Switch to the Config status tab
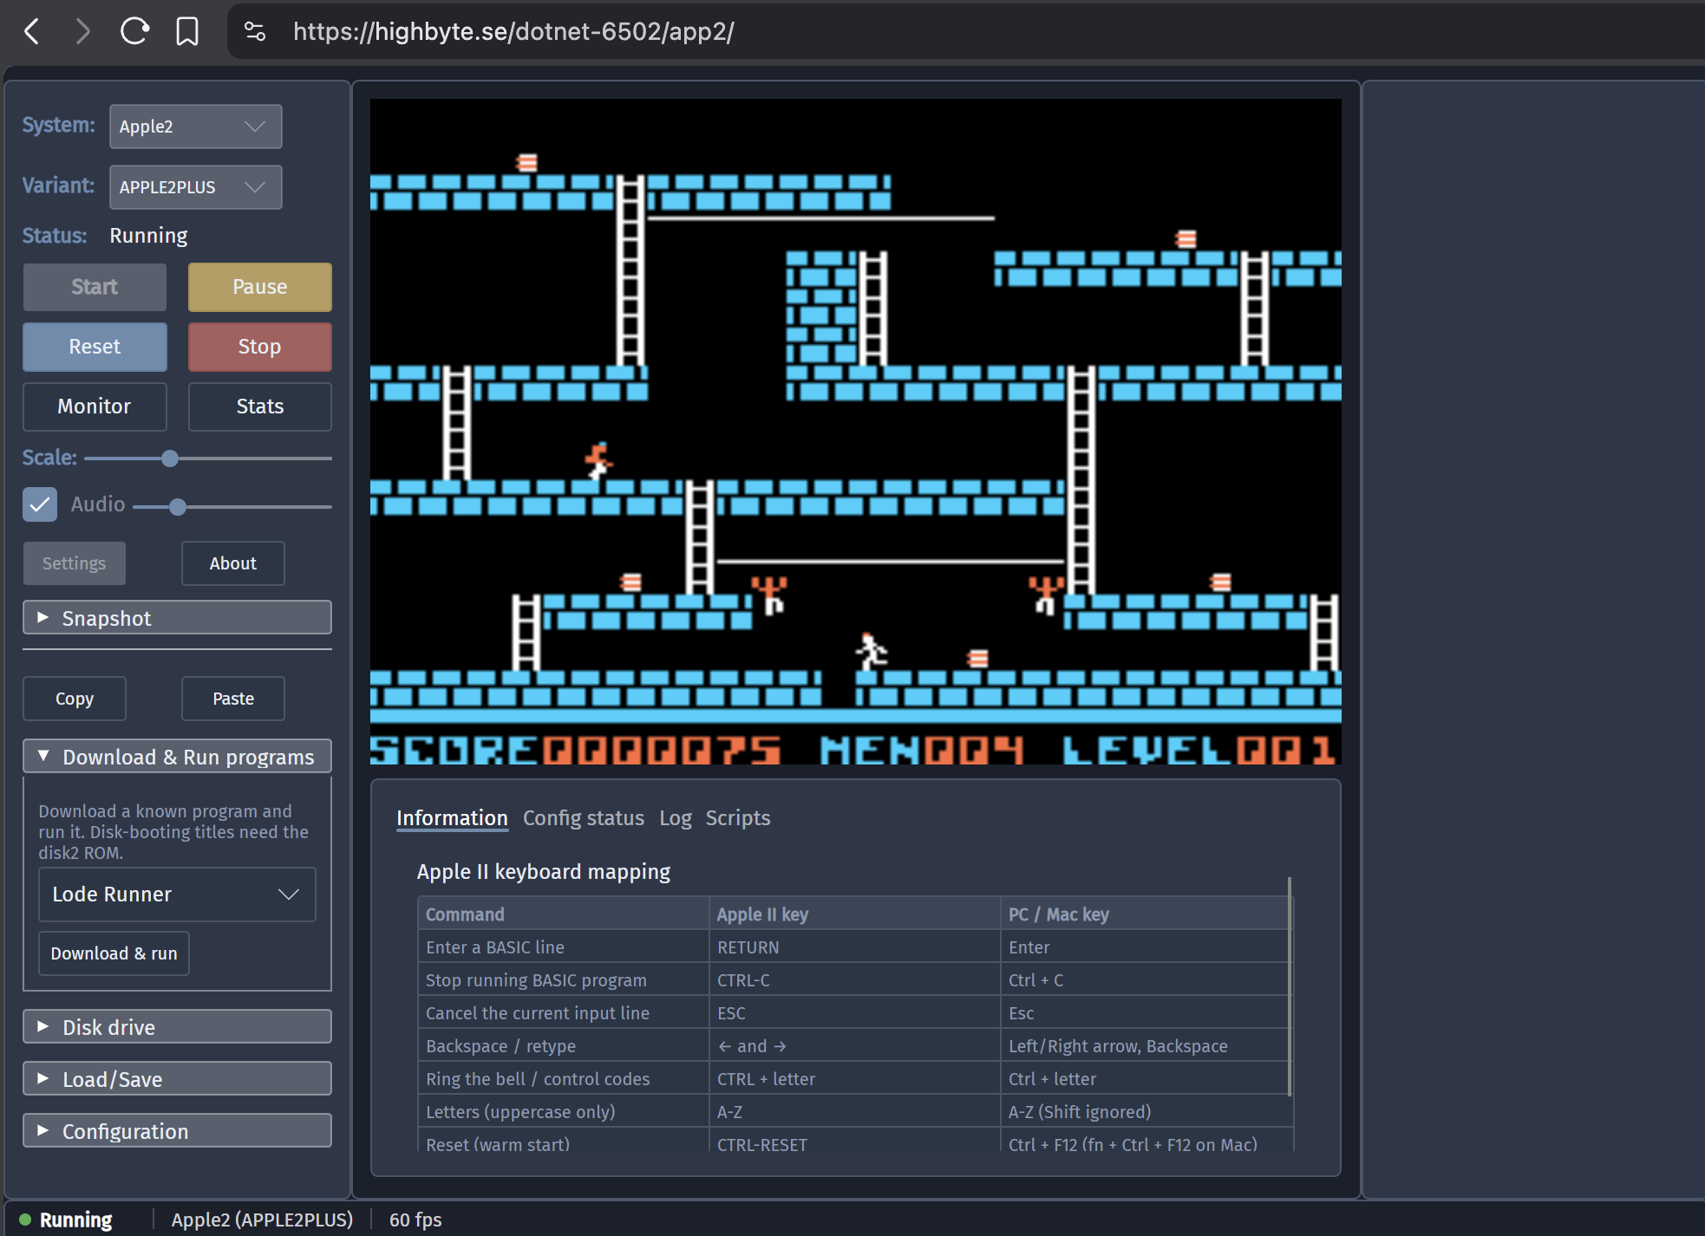Screen dimensions: 1705x1236 (x=583, y=818)
